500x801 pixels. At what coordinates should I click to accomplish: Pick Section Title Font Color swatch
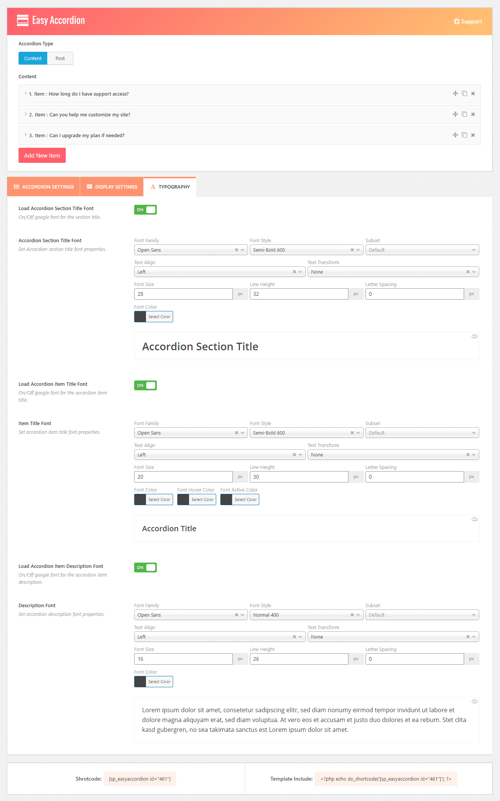153,317
